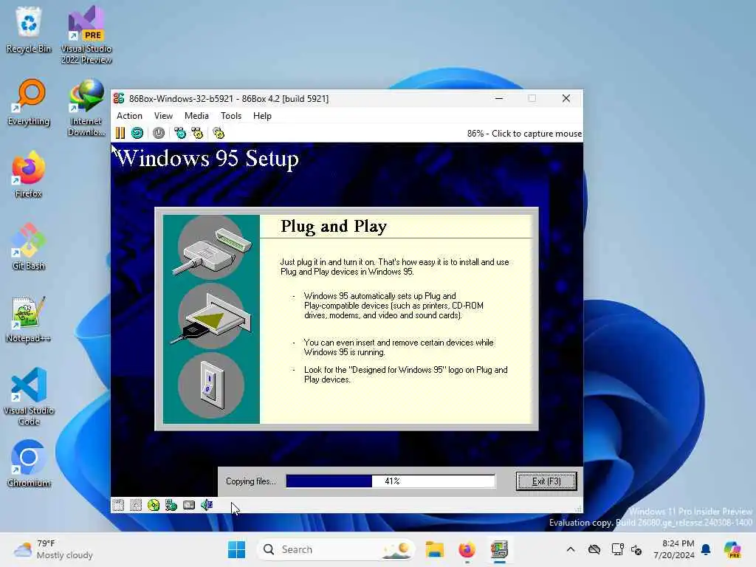Screen dimensions: 756x567
Task: Click the taskbar clock showing 8:24 PM
Action: coord(674,549)
